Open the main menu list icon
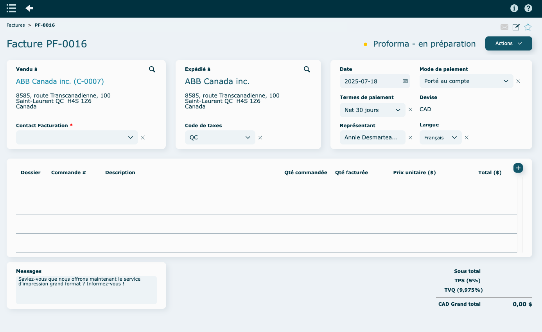Screen dimensions: 542x332 click(11, 8)
